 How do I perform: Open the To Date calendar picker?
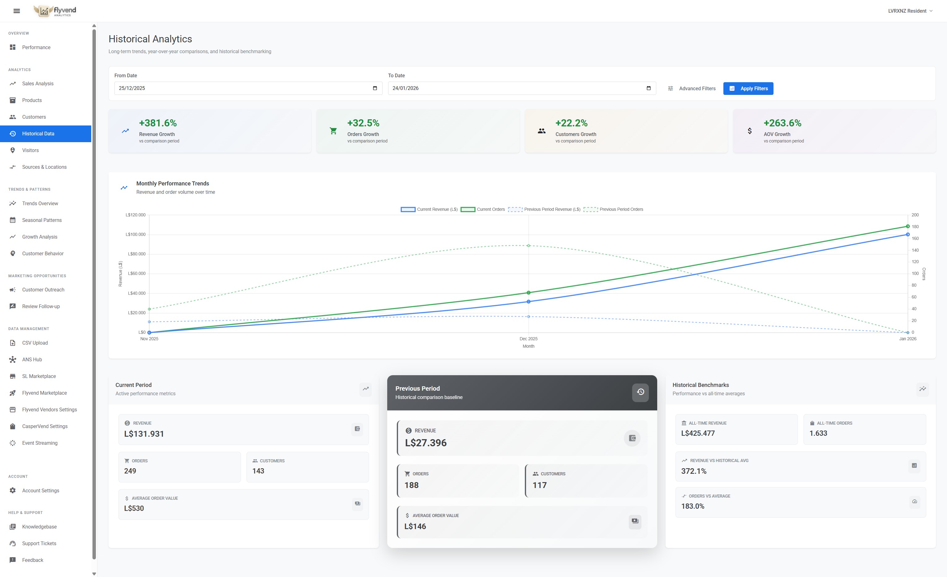click(648, 88)
